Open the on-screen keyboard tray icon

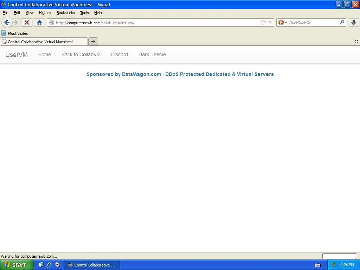pyautogui.click(x=318, y=265)
